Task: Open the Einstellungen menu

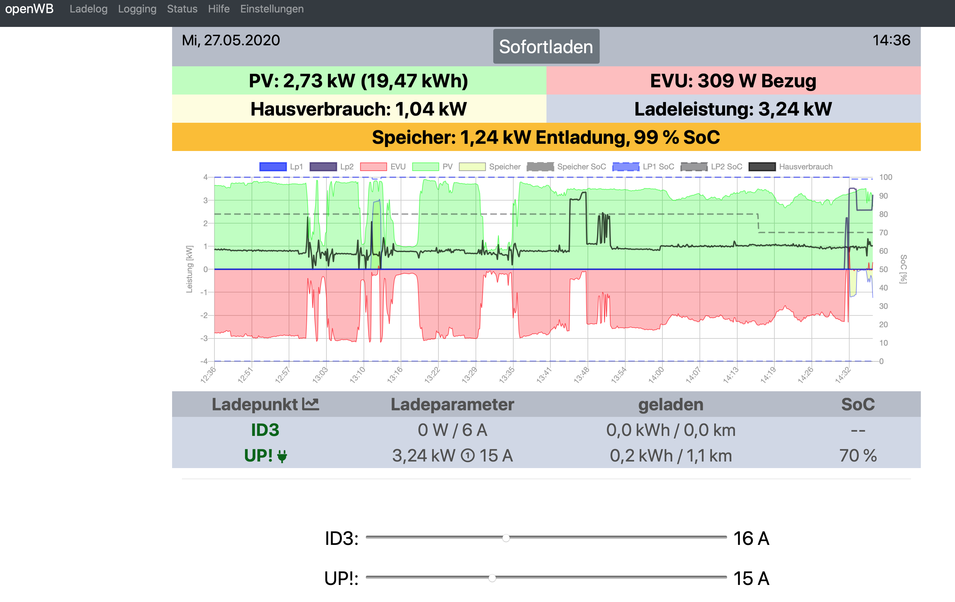Action: pyautogui.click(x=272, y=9)
